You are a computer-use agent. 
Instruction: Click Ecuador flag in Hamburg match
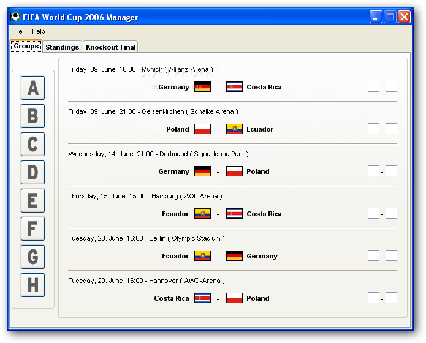[202, 214]
